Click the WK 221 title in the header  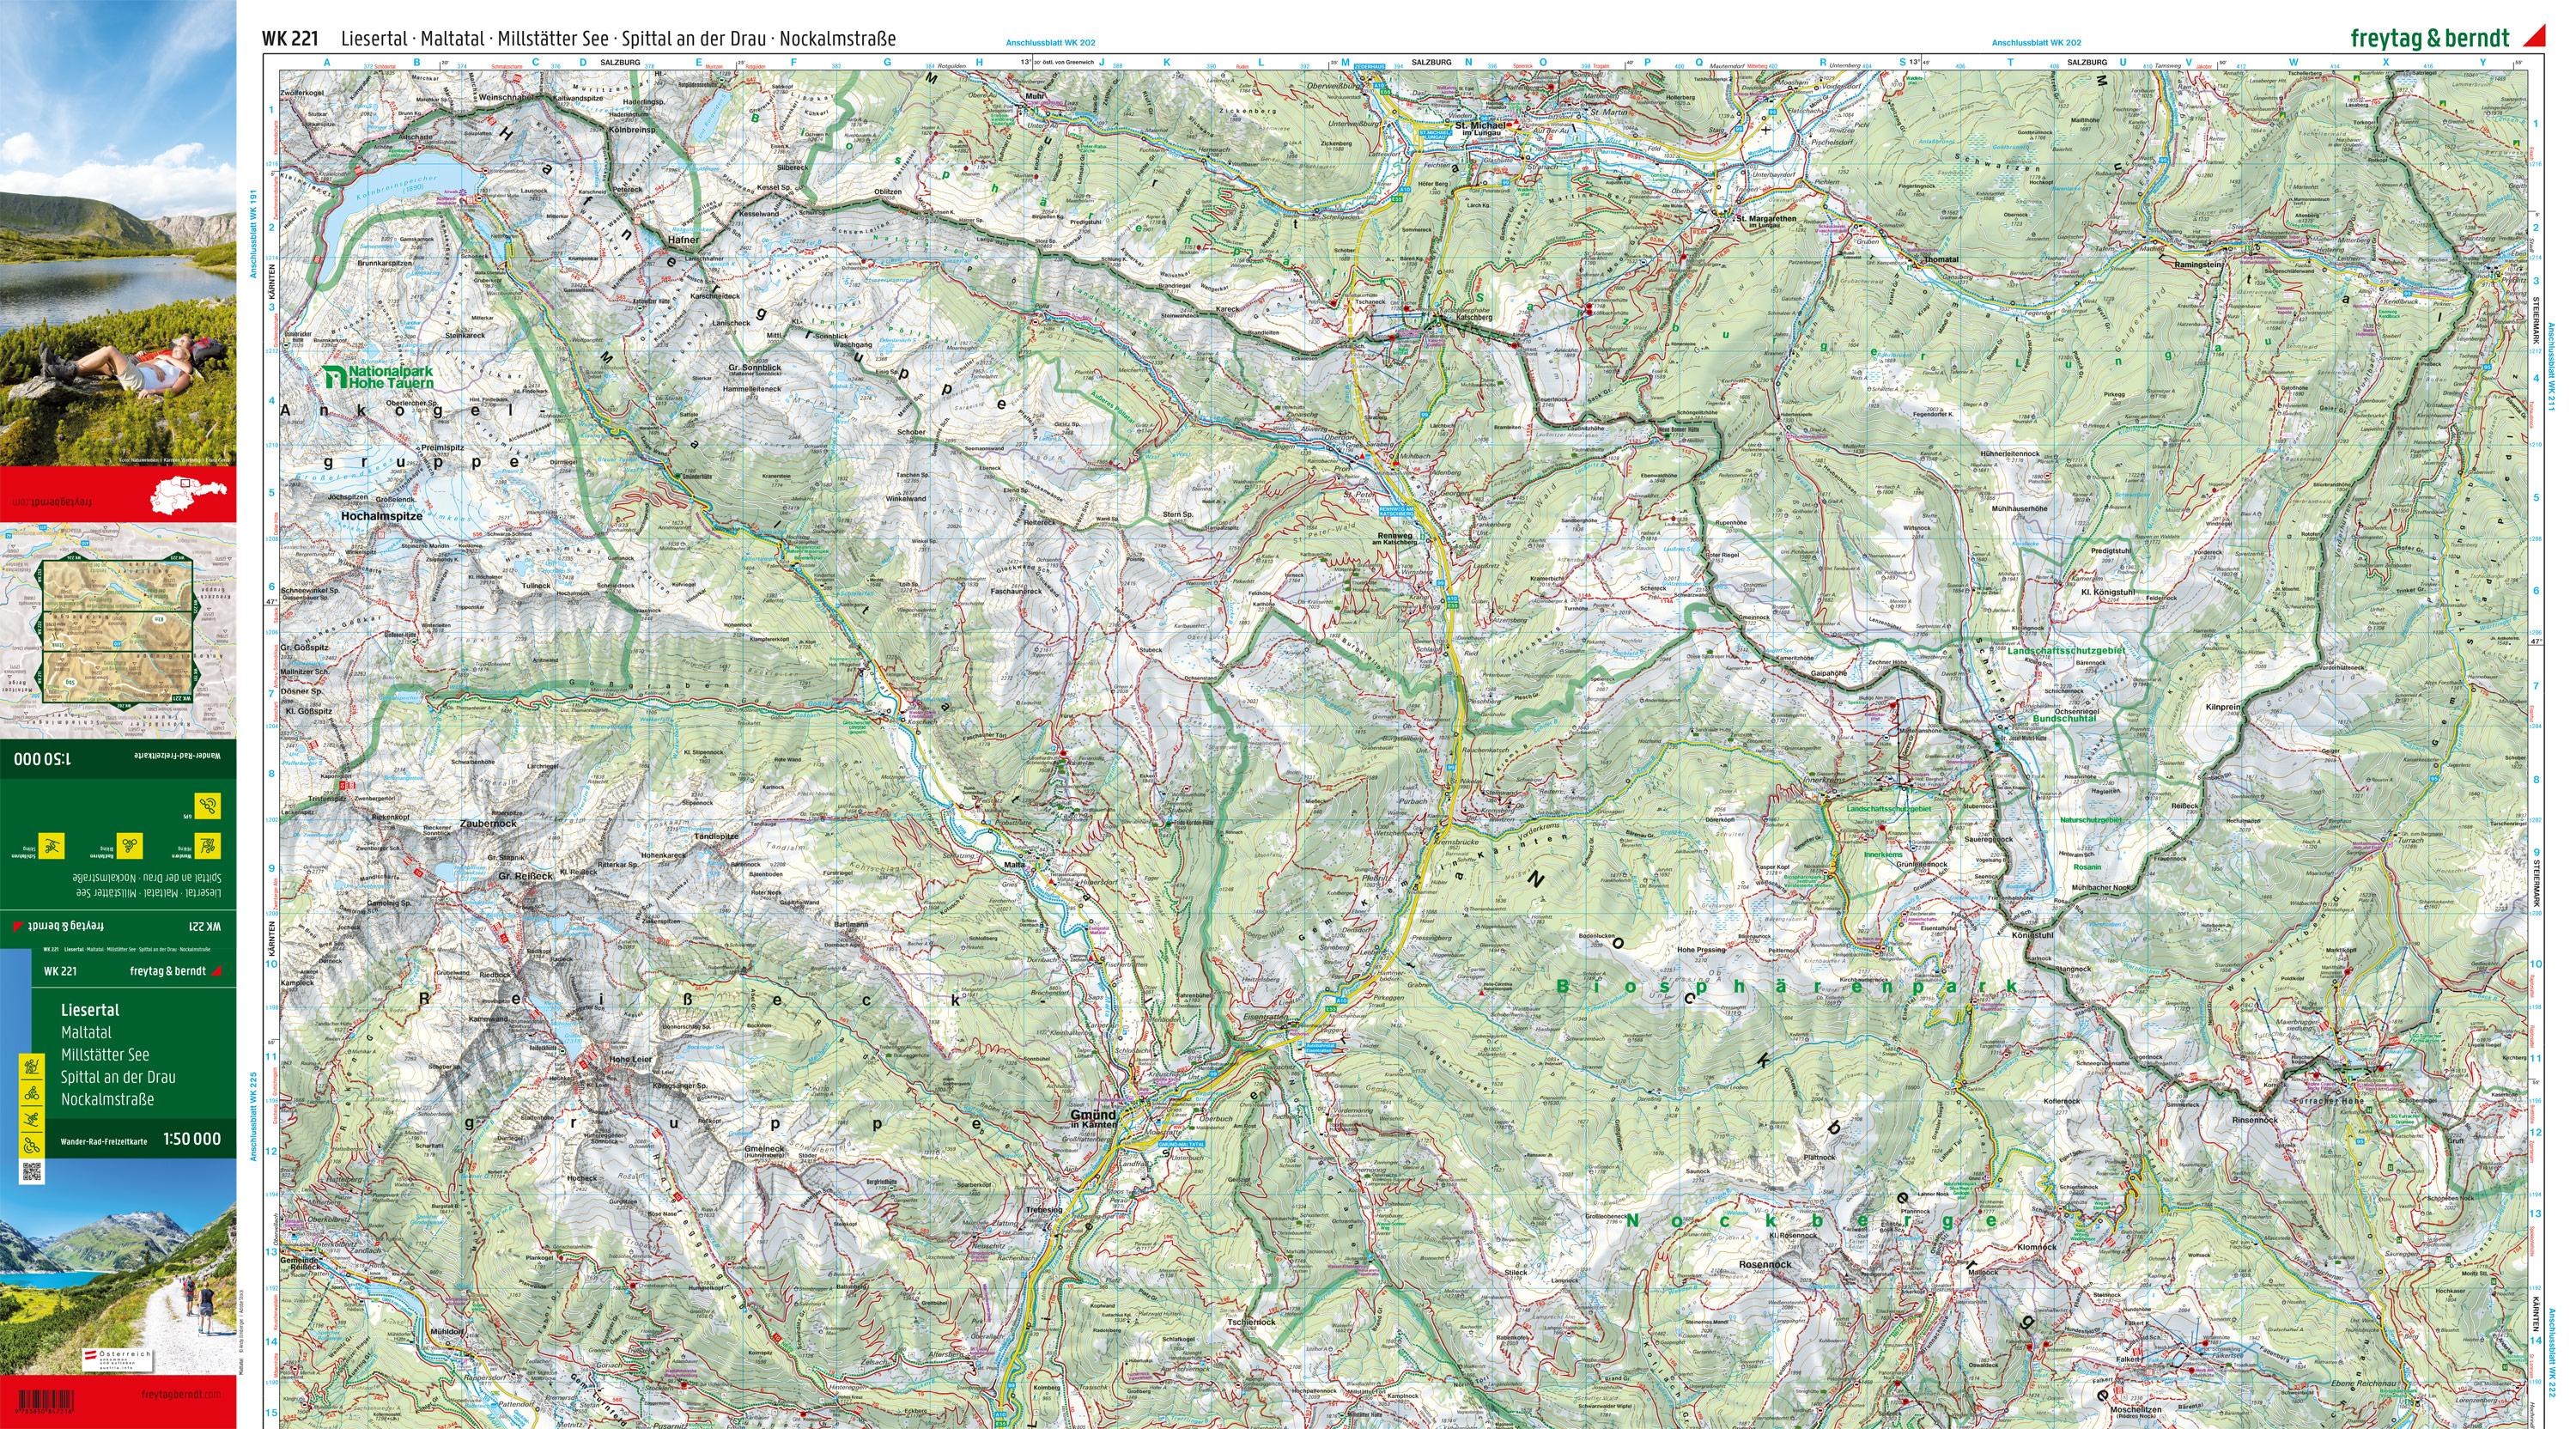point(290,39)
